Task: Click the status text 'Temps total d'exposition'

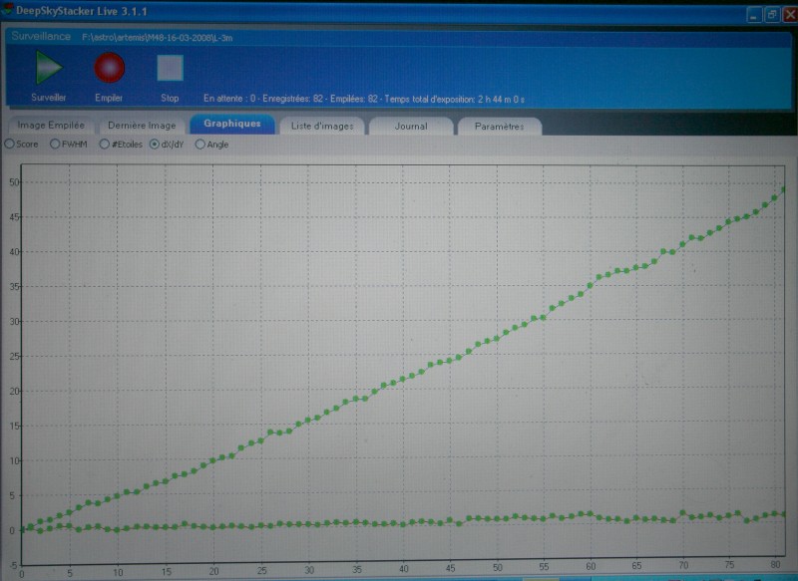Action: [455, 99]
